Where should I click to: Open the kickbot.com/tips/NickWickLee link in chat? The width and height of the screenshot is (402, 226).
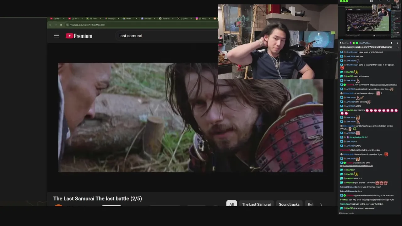(356, 166)
